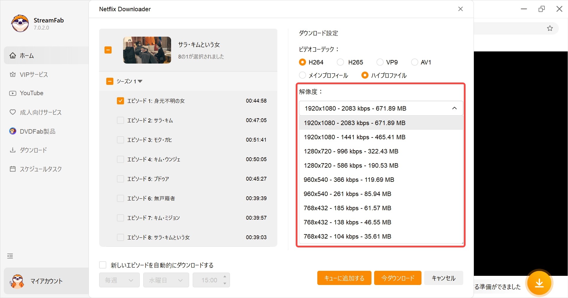Click the heart icon for adult services
Screen dimensions: 568x298
click(13, 112)
